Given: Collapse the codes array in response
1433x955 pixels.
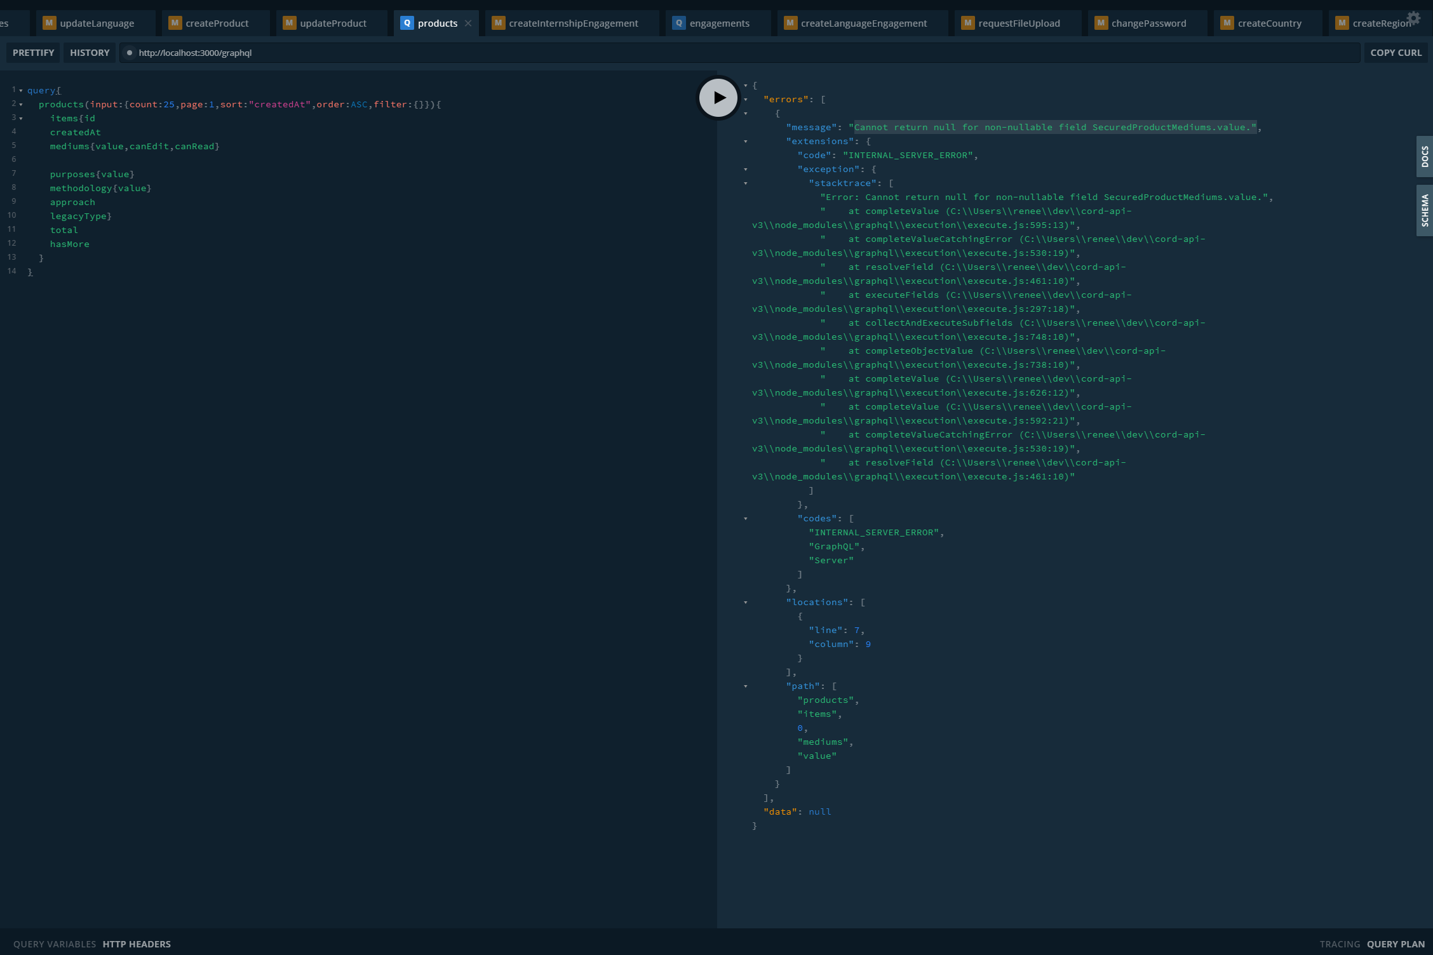Looking at the screenshot, I should pyautogui.click(x=746, y=519).
